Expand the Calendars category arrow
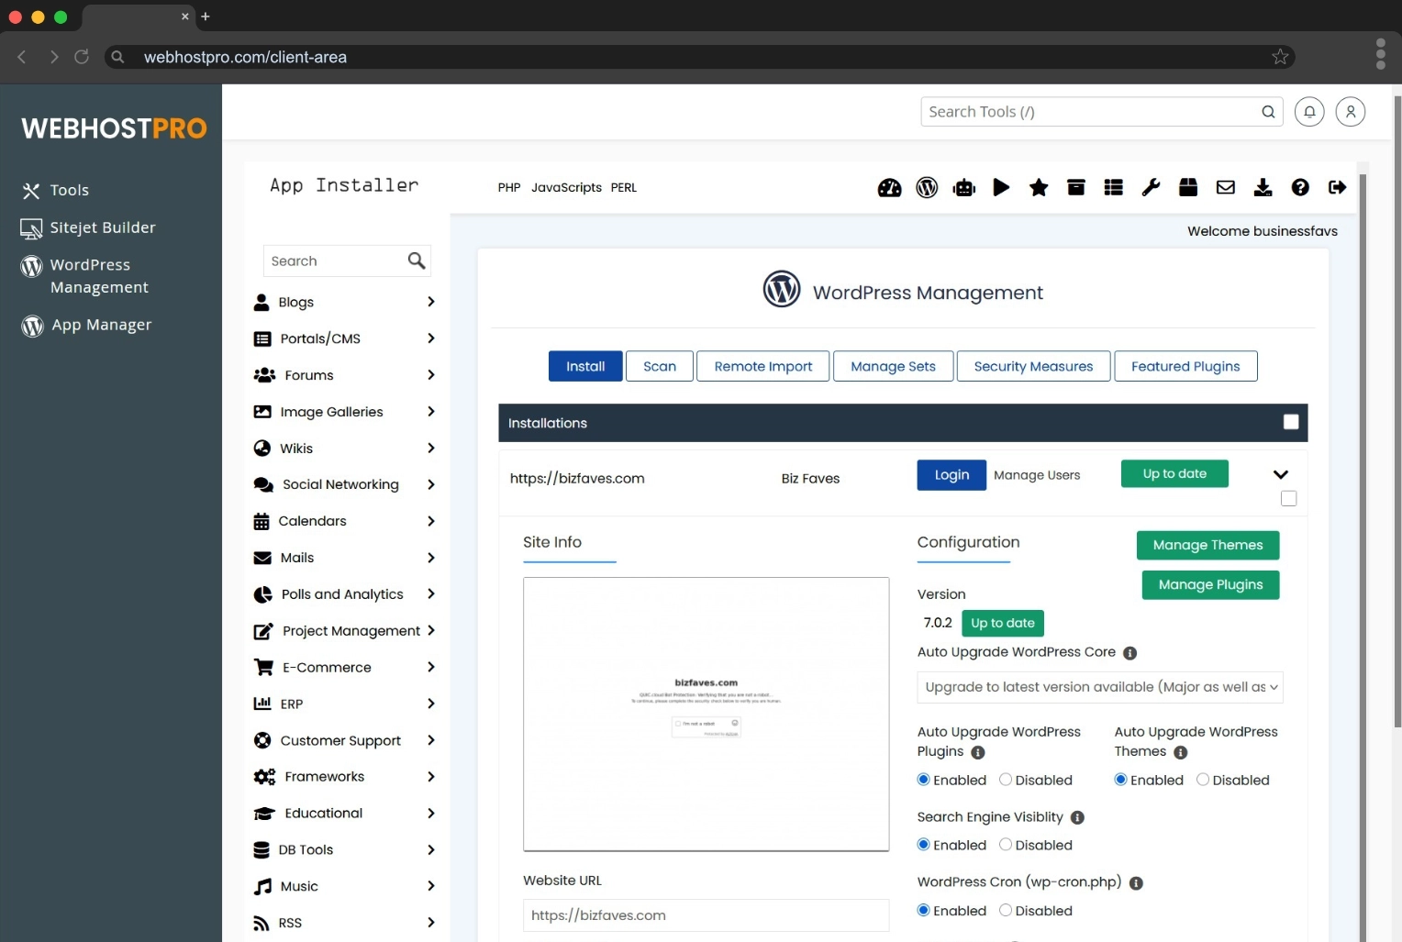Viewport: 1402px width, 942px height. click(430, 521)
